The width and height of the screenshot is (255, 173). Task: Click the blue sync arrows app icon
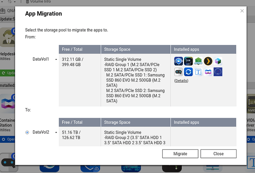click(x=188, y=72)
